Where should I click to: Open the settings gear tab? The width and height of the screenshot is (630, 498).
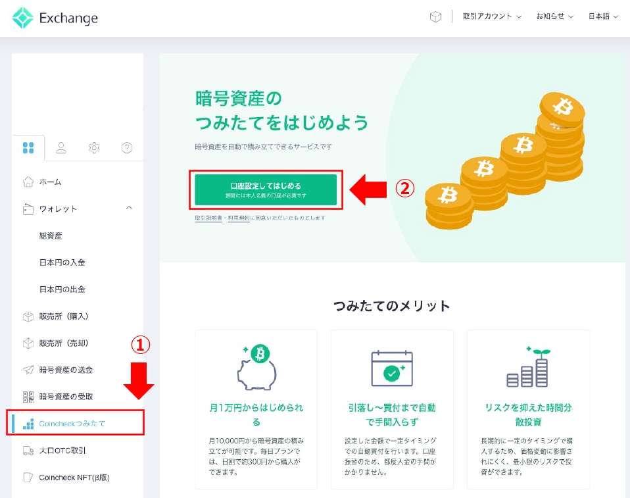point(94,148)
